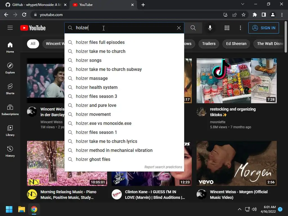Close the GitHub tab
288x216 pixels.
tap(65, 5)
